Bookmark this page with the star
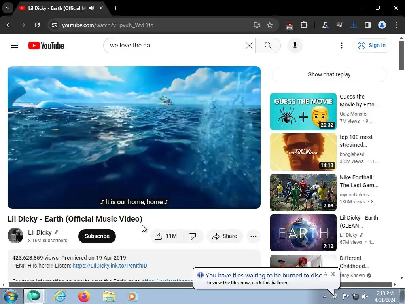405x304 pixels. point(270,25)
